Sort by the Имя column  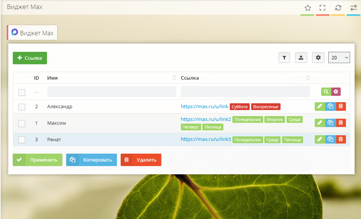[x=110, y=78]
